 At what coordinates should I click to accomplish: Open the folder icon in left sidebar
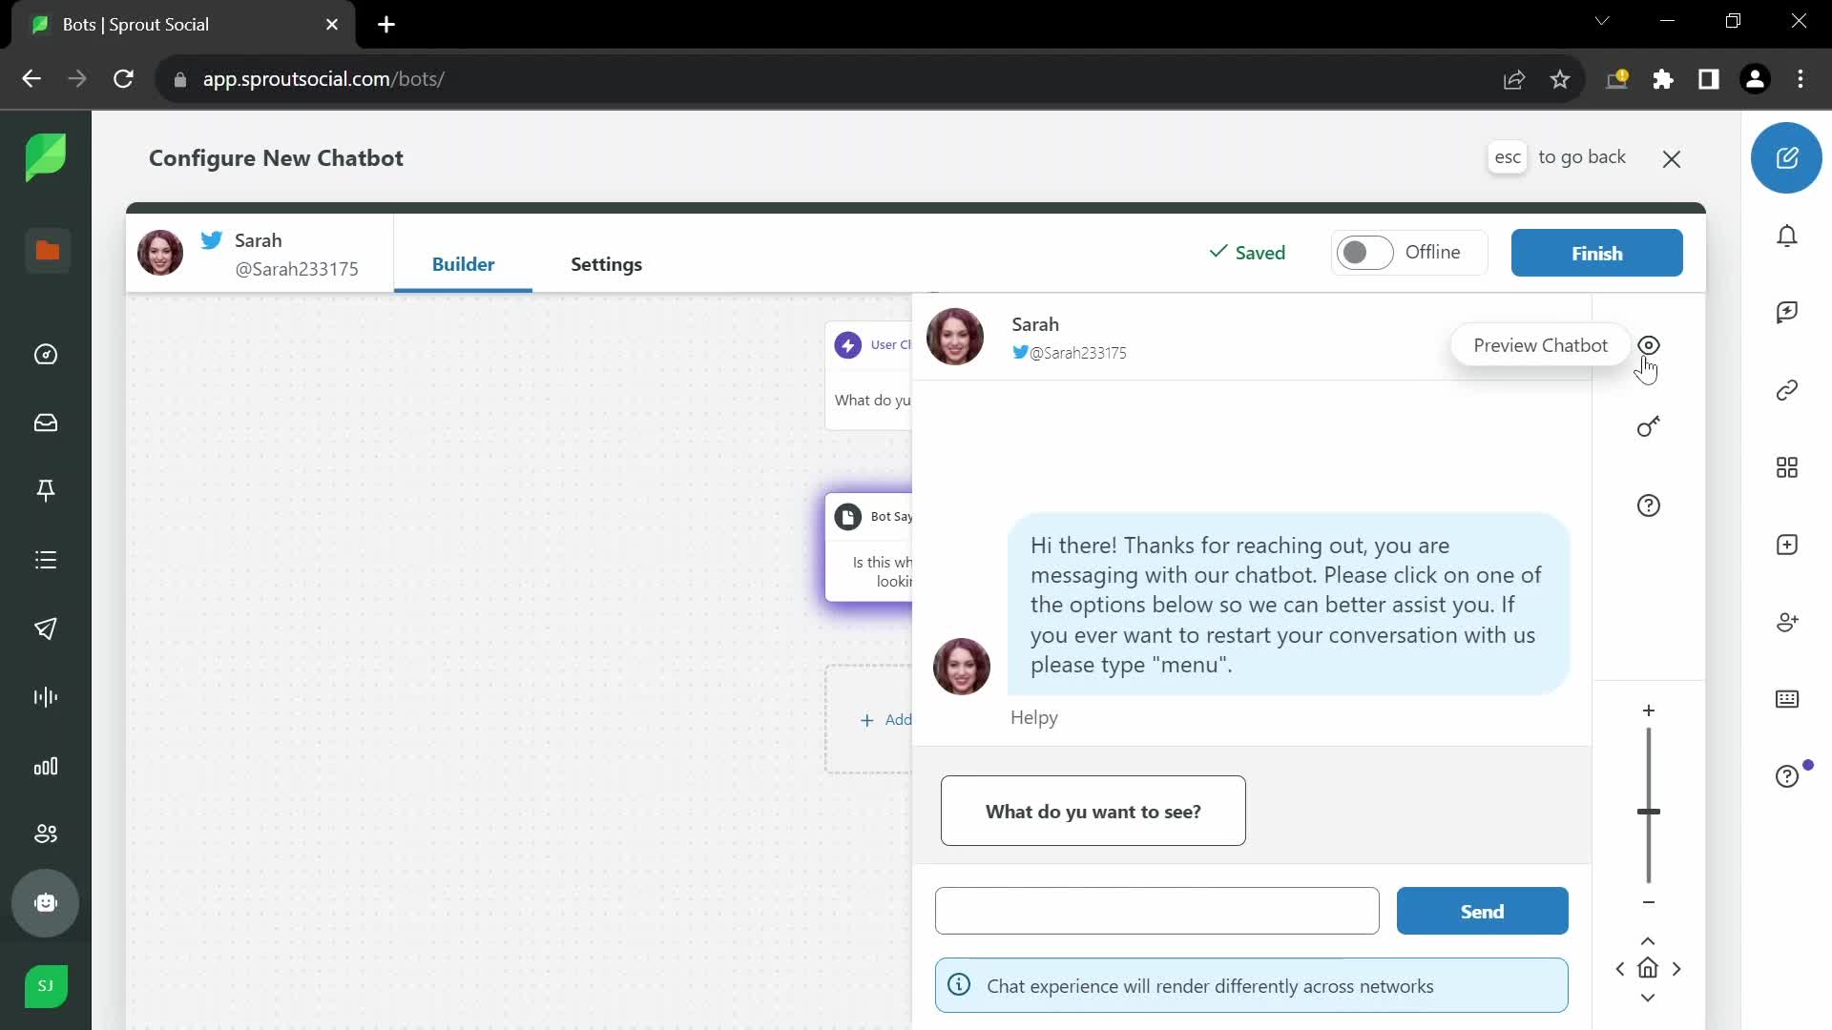click(47, 251)
